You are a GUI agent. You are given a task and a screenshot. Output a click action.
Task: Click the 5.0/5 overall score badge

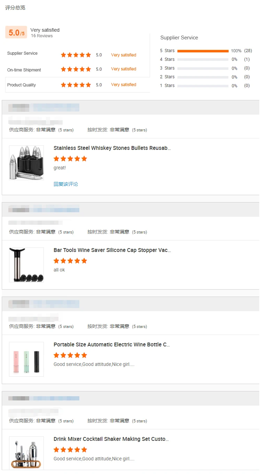coord(16,33)
